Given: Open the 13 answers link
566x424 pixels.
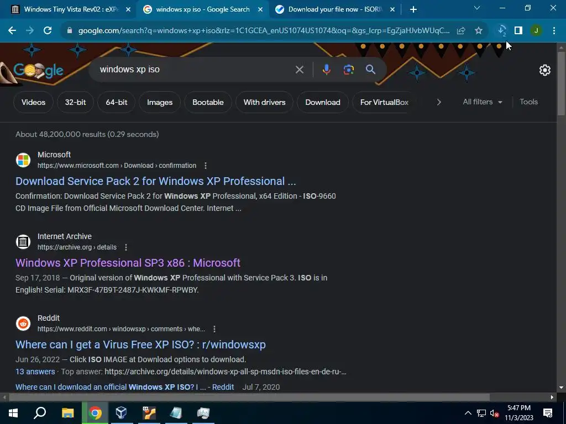Looking at the screenshot, I should click(35, 372).
